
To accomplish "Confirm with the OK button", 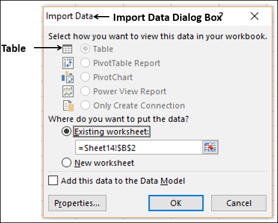I will (x=176, y=203).
